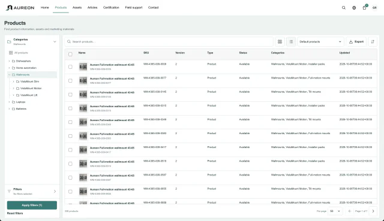This screenshot has width=384, height=221.
Task: Select checkbox for SKU WM-4365-008-0077
Action: pyautogui.click(x=70, y=81)
